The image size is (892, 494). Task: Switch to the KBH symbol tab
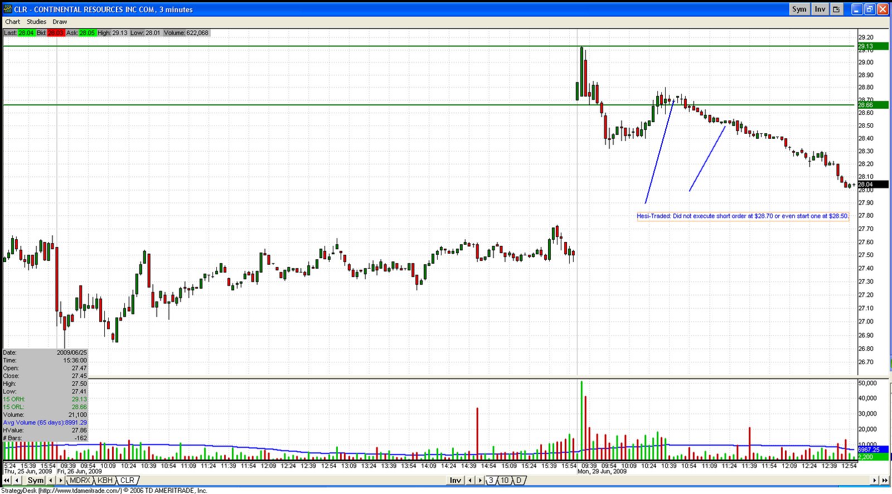[105, 480]
